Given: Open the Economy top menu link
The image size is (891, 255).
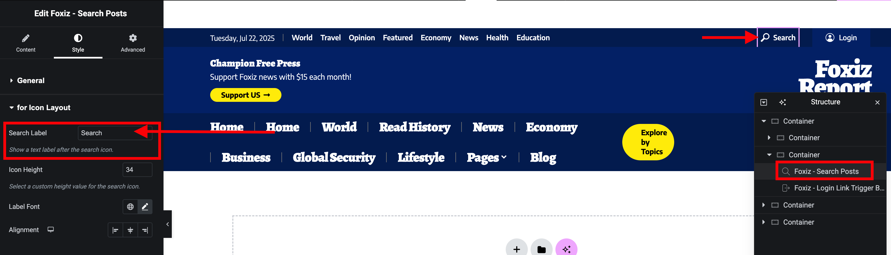Looking at the screenshot, I should [x=436, y=38].
